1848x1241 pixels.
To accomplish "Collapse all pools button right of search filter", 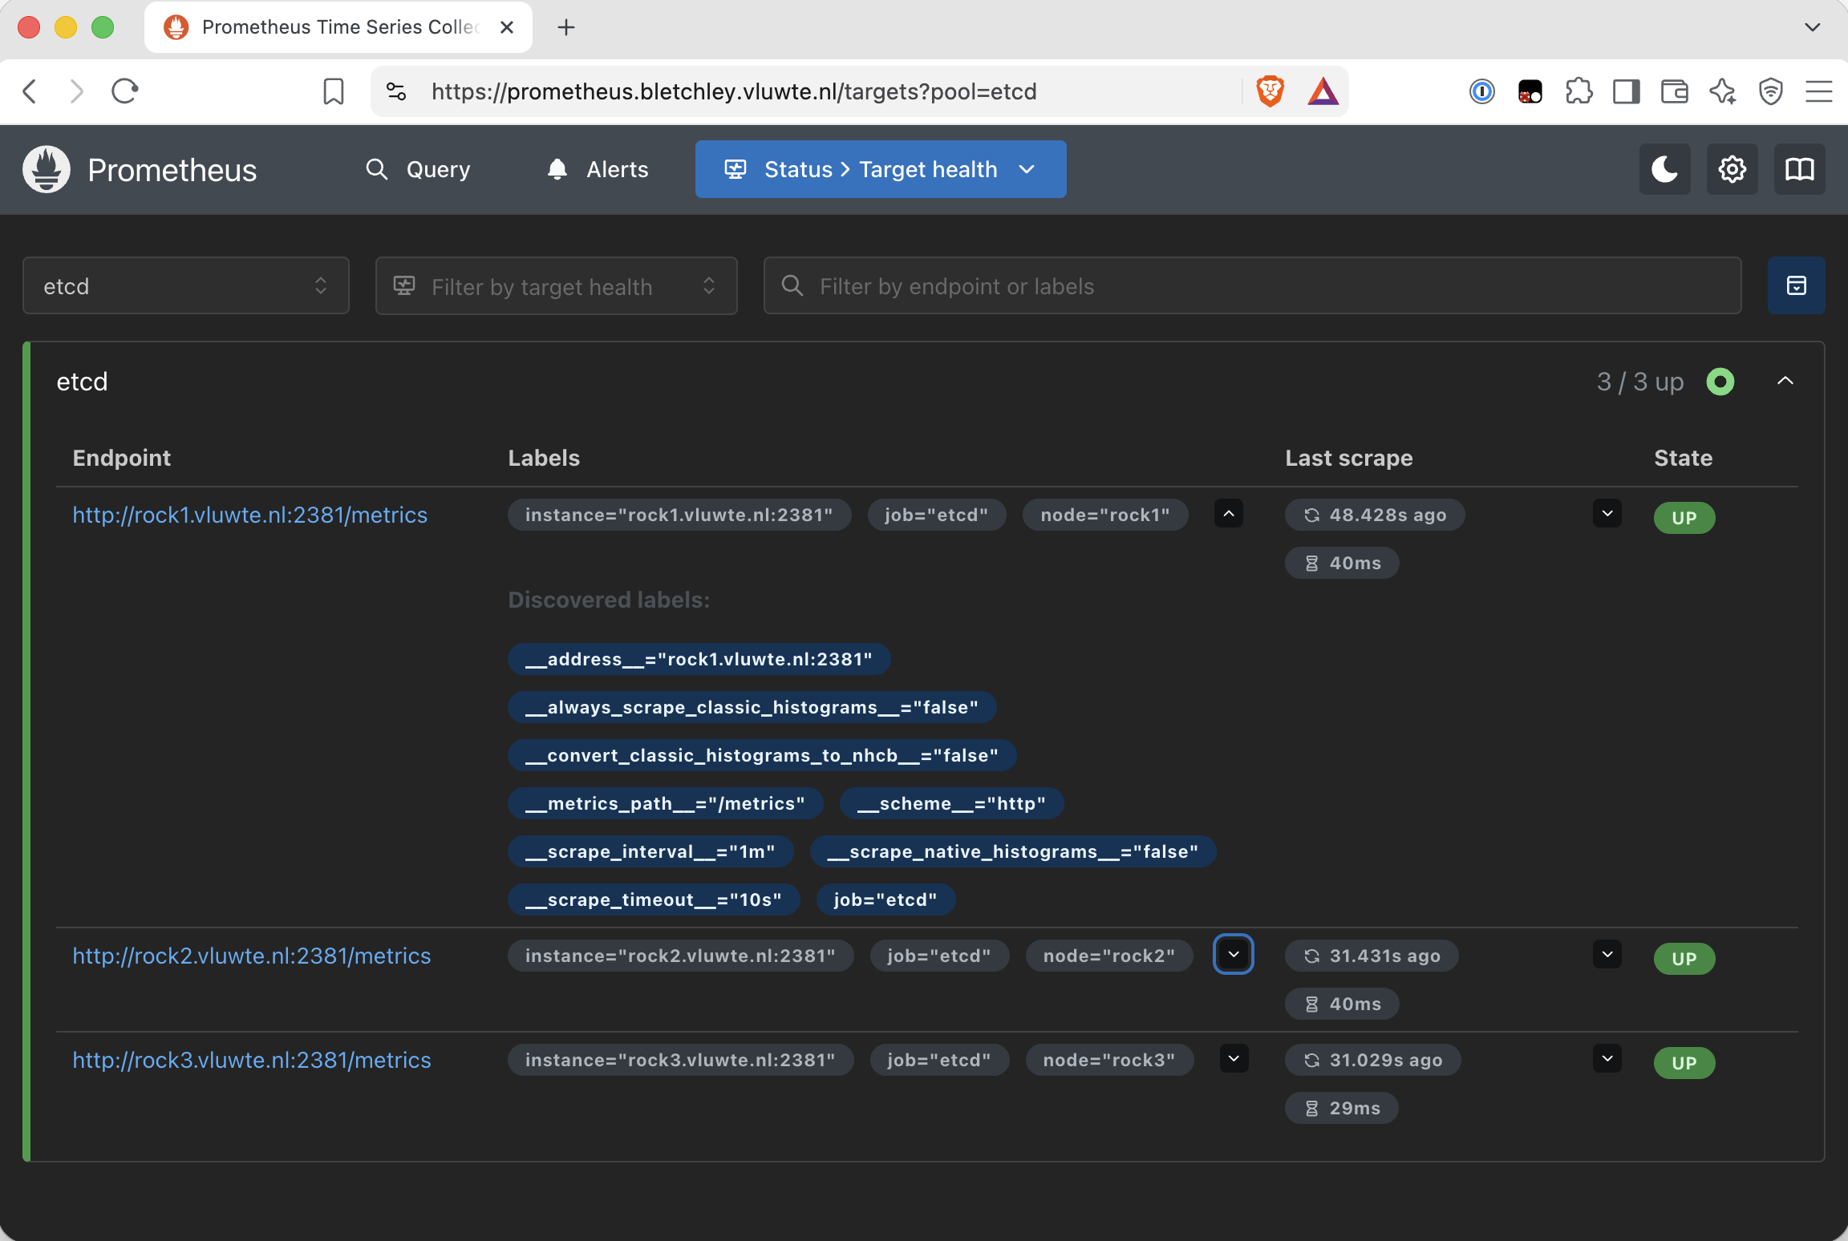I will pos(1796,285).
